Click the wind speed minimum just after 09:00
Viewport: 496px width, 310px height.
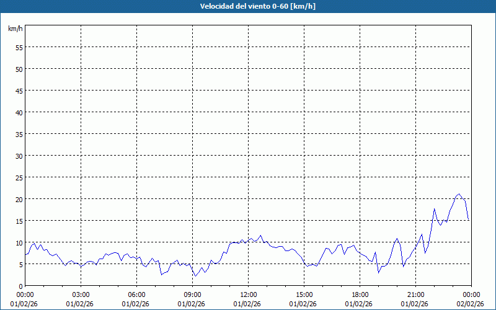tap(196, 276)
